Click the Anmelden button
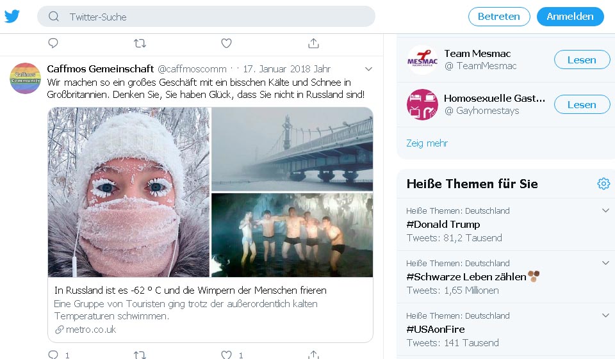The height and width of the screenshot is (359, 615). (570, 17)
